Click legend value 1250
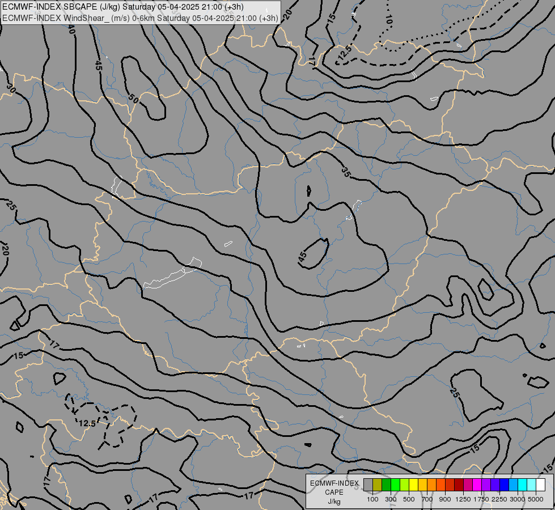The width and height of the screenshot is (555, 510). coord(463,499)
